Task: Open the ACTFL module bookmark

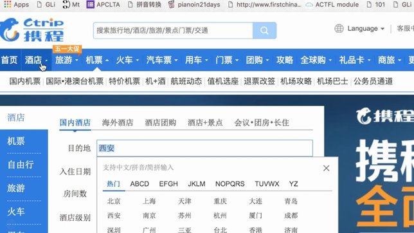Action: point(332,5)
